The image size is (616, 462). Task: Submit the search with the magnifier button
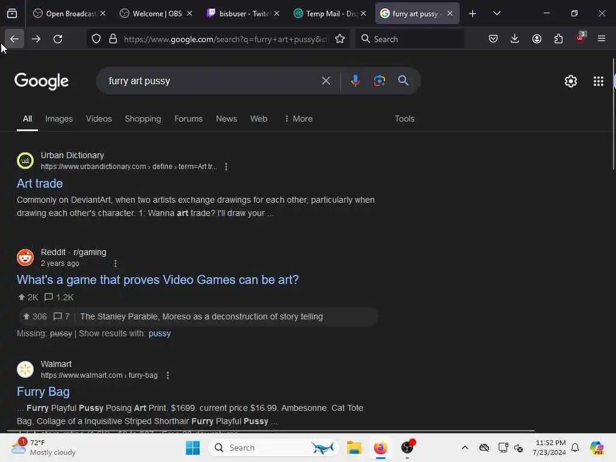(403, 81)
